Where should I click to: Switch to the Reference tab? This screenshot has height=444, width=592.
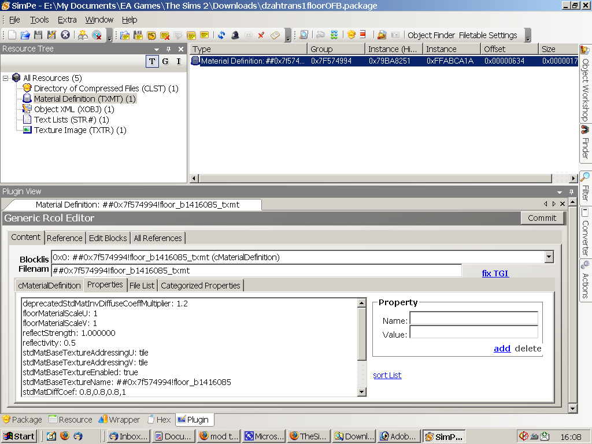[x=65, y=238]
